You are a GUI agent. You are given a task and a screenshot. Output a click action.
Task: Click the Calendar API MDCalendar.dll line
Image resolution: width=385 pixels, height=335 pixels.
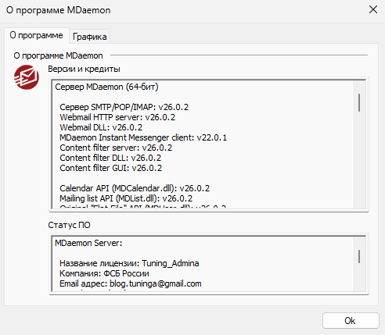pyautogui.click(x=135, y=188)
